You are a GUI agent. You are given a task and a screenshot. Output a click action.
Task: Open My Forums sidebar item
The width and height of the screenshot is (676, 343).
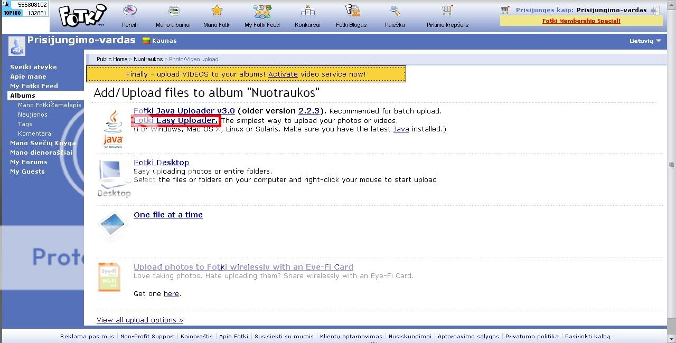[x=29, y=162]
